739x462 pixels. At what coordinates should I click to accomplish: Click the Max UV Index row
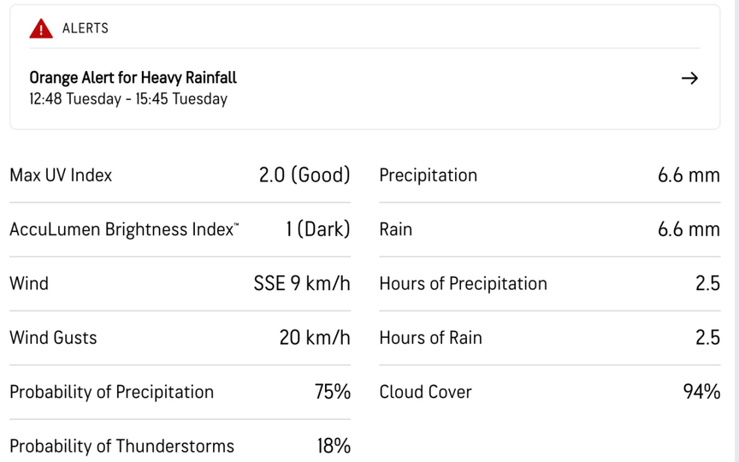tap(61, 175)
